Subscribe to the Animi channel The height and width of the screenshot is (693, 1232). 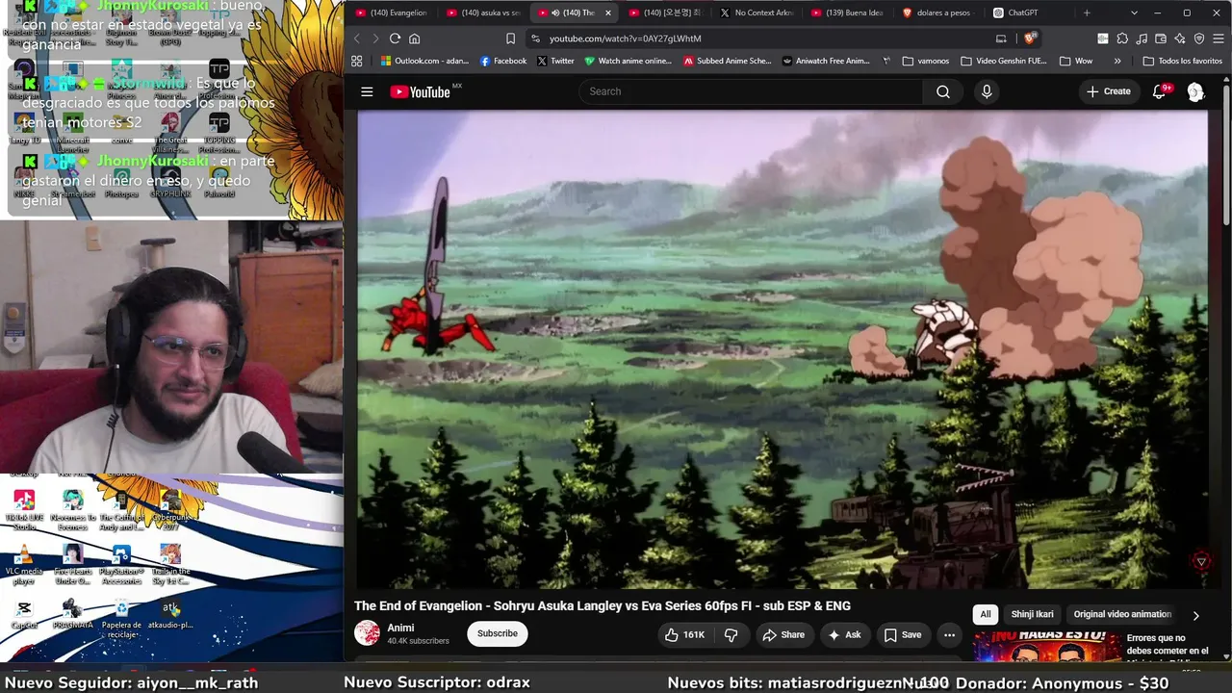click(498, 633)
